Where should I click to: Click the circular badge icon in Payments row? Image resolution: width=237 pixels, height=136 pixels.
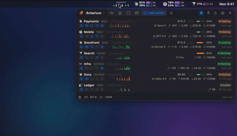click(102, 26)
